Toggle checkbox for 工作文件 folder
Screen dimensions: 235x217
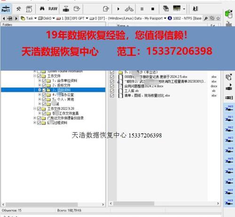tap(39, 76)
